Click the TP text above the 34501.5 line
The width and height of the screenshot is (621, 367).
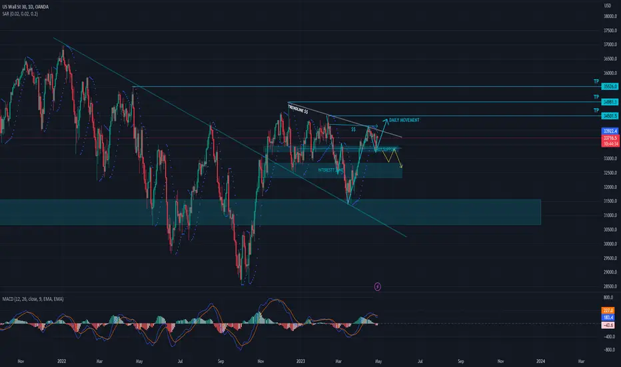pyautogui.click(x=596, y=111)
